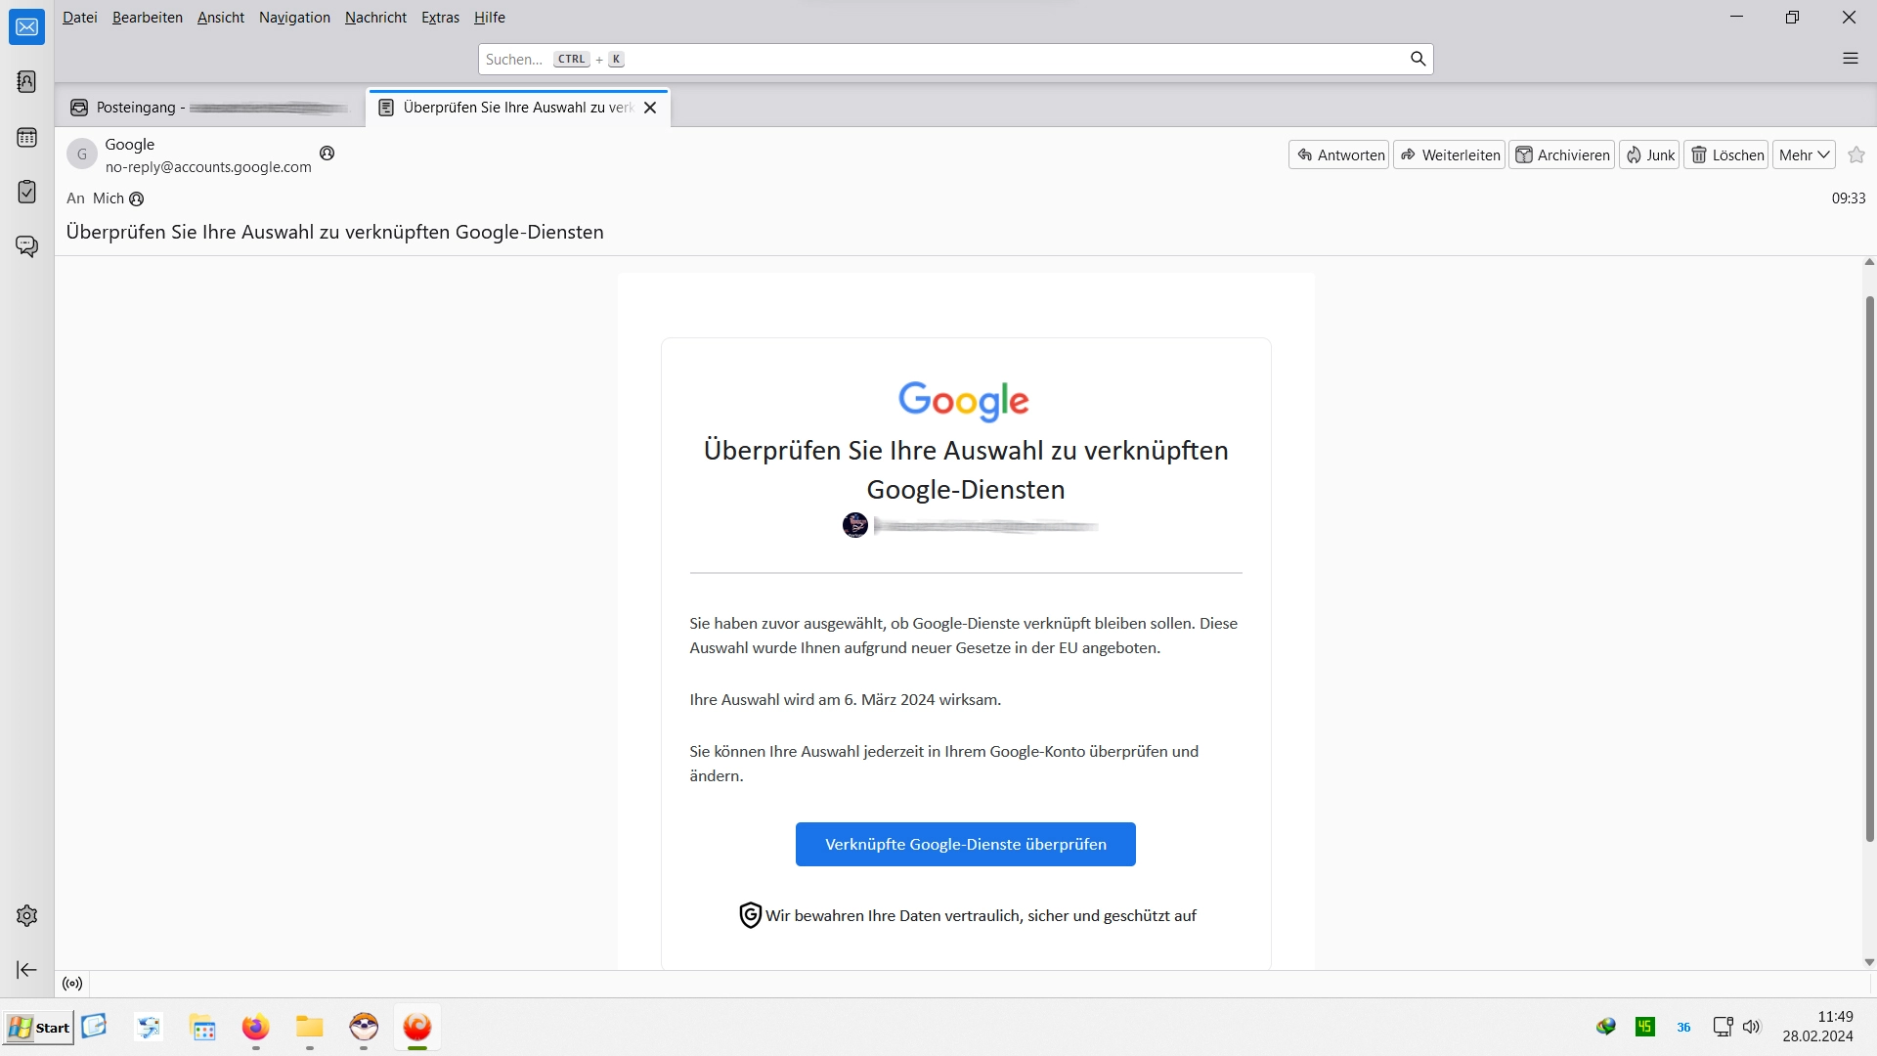Click Verknüpfte Google-Dienste überprüfen button
Image resolution: width=1877 pixels, height=1056 pixels.
click(966, 844)
